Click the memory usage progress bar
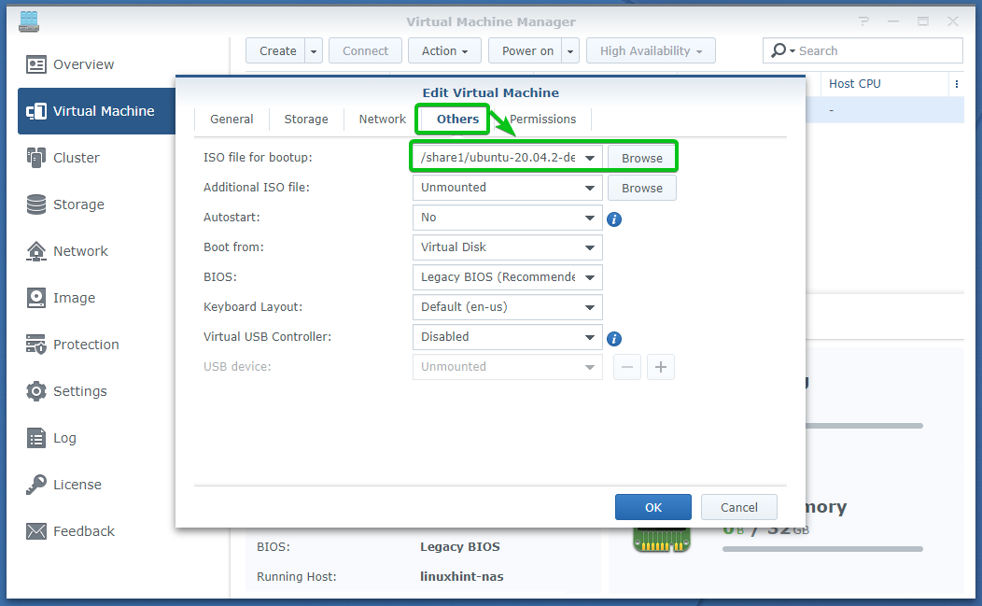982x606 pixels. click(x=822, y=549)
